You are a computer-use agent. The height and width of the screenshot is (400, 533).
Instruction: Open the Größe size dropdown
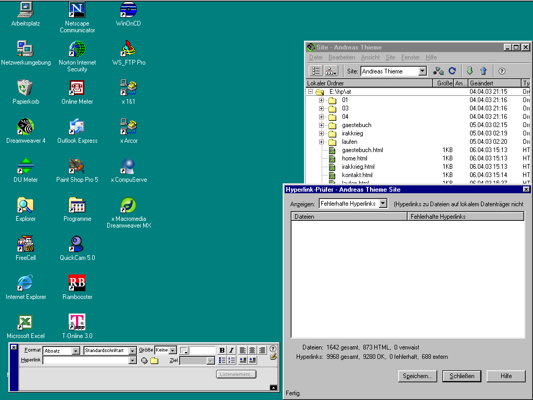173,350
